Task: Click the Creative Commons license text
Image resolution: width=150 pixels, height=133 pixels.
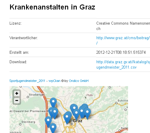Action: pyautogui.click(x=123, y=26)
